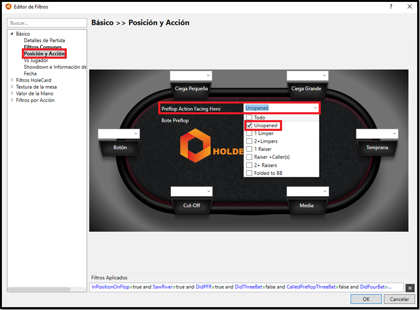The width and height of the screenshot is (420, 310).
Task: Click the Buscar search field
Action: point(47,23)
